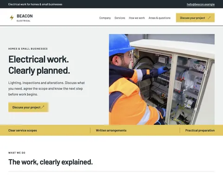Image resolution: width=223 pixels, height=176 pixels.
Task: Go to the Services nav item
Action: (x=120, y=18)
